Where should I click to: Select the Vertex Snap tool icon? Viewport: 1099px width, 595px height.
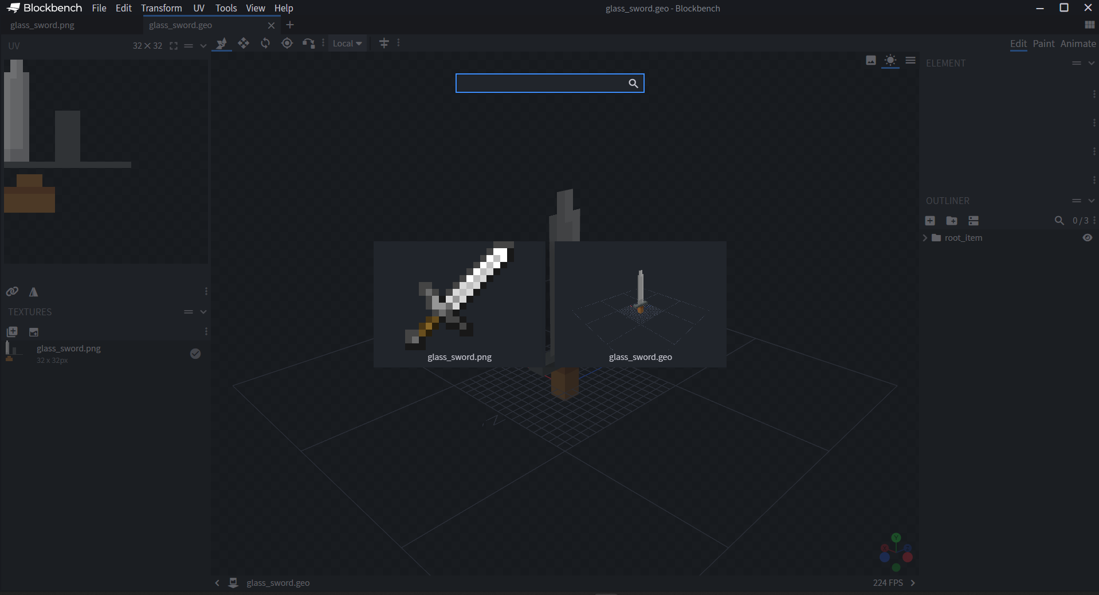[x=309, y=44]
